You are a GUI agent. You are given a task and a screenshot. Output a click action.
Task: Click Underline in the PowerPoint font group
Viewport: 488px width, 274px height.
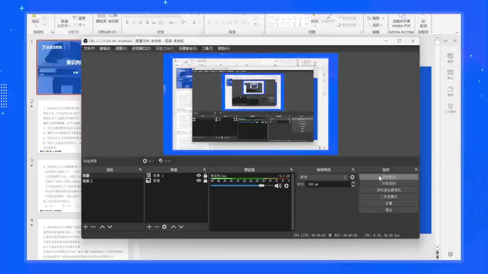[x=140, y=22]
